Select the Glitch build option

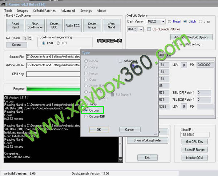click(x=190, y=21)
